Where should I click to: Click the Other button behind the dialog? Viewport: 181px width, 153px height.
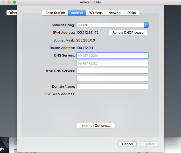tap(12, 13)
